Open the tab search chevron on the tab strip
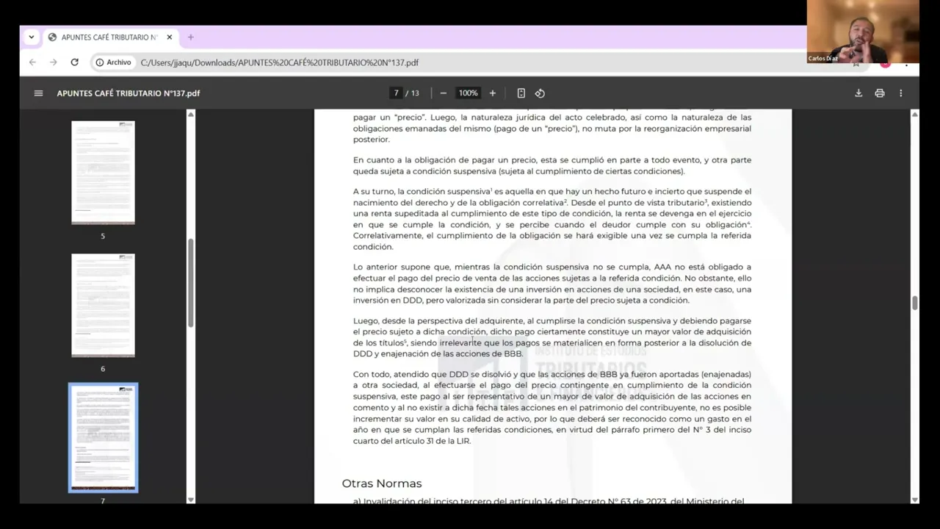 [31, 37]
